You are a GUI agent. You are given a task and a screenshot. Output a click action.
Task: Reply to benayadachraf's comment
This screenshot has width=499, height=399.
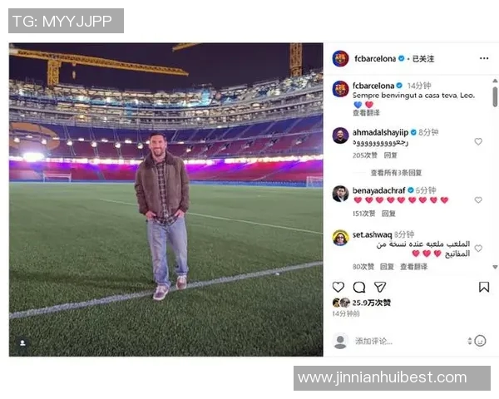click(x=388, y=214)
